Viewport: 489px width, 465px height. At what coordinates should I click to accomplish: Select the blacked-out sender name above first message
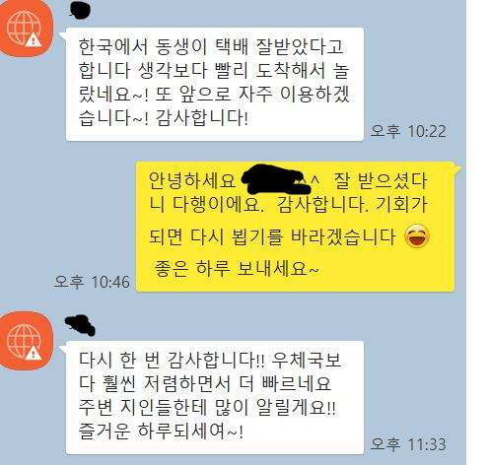80,11
